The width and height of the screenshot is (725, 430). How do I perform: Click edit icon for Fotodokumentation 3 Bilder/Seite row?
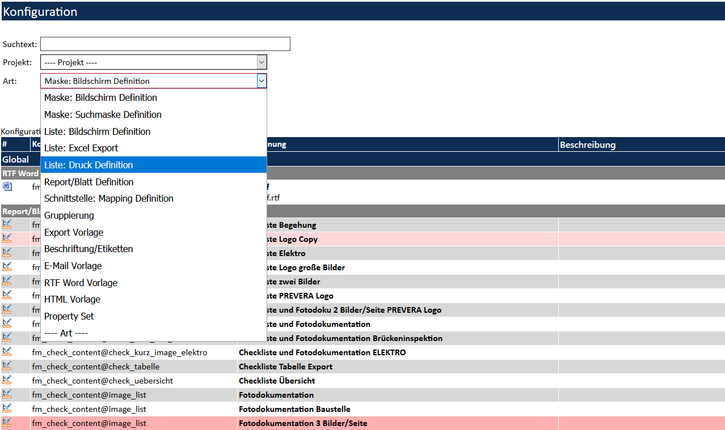coord(7,422)
